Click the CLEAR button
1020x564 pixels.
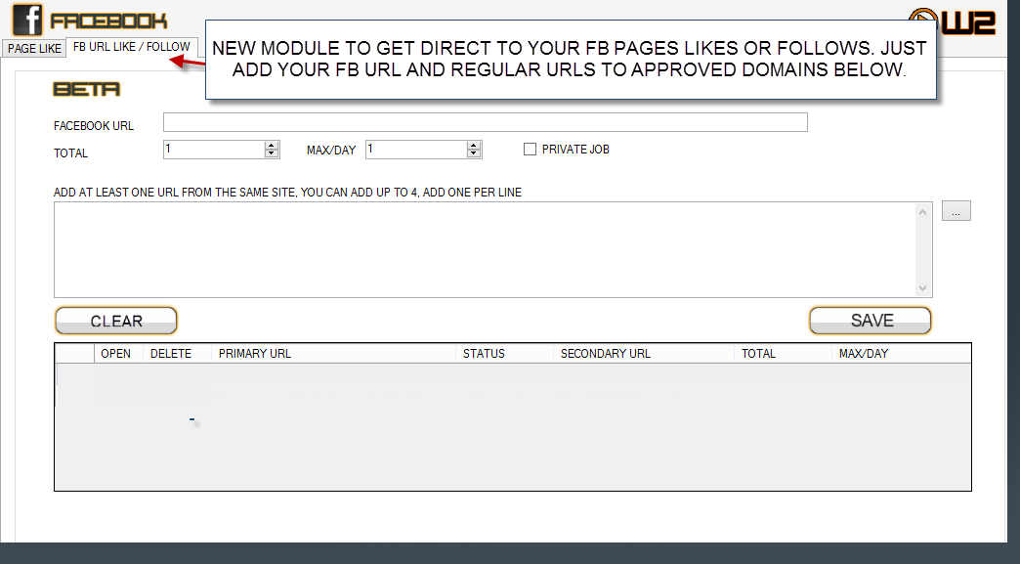[116, 321]
